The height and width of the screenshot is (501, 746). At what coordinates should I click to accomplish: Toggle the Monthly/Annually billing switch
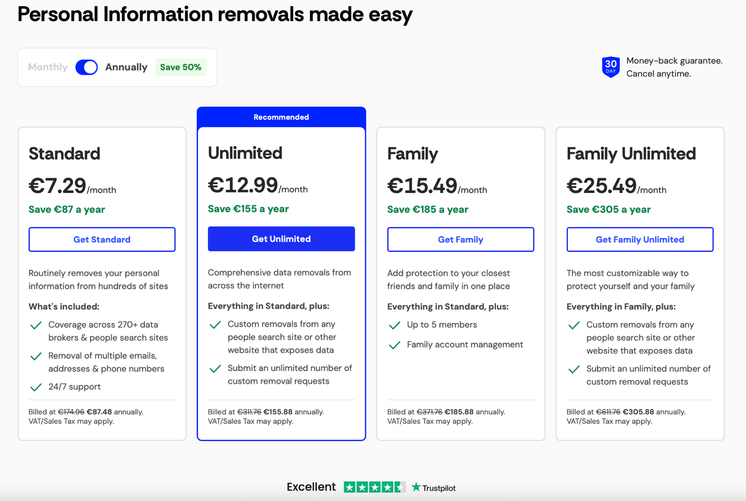87,67
